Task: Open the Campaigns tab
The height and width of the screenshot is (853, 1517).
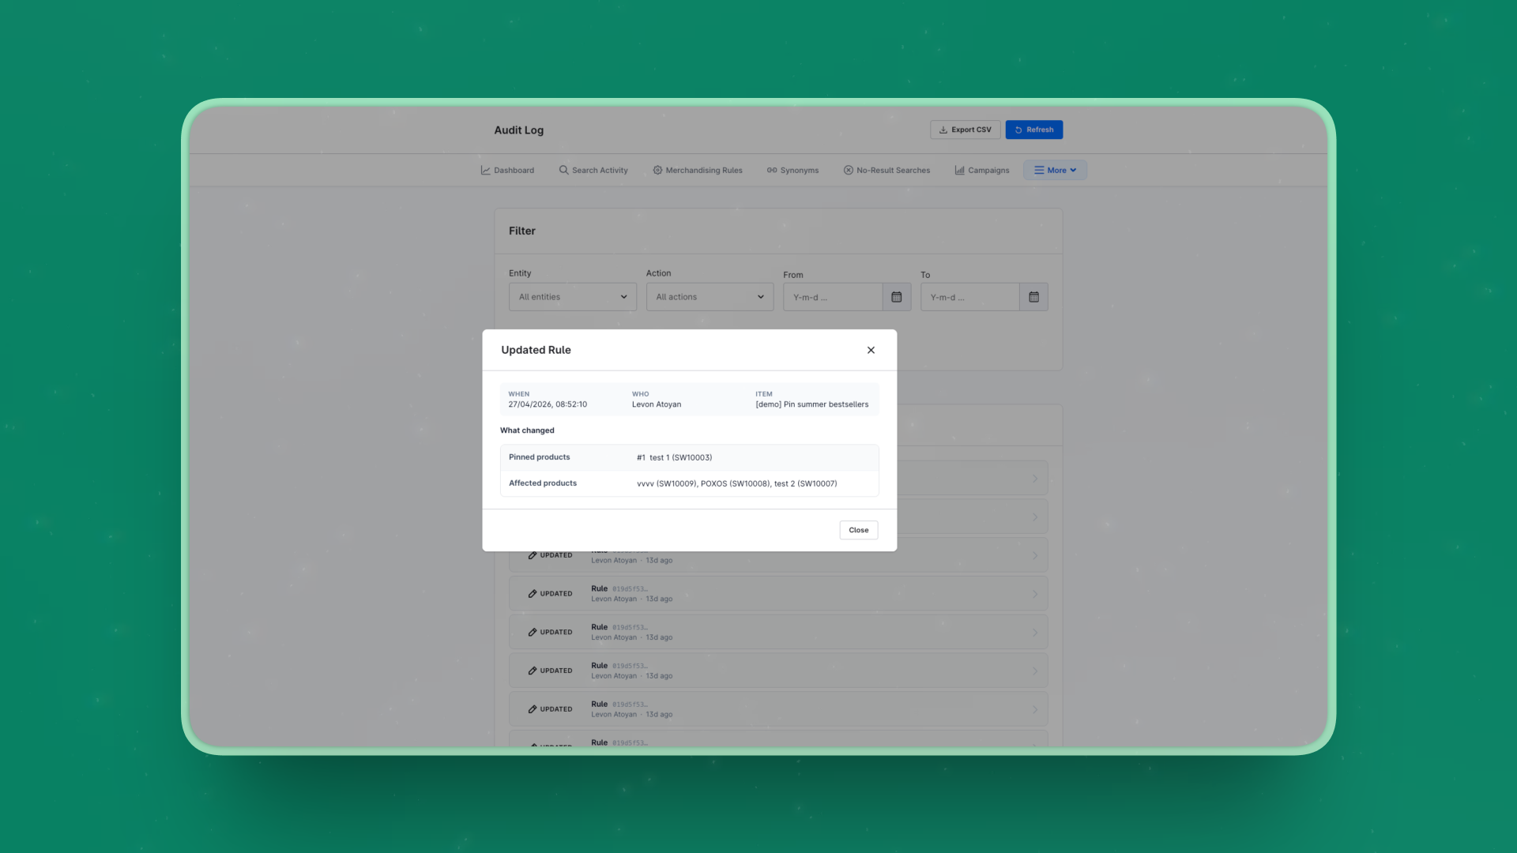Action: point(982,170)
